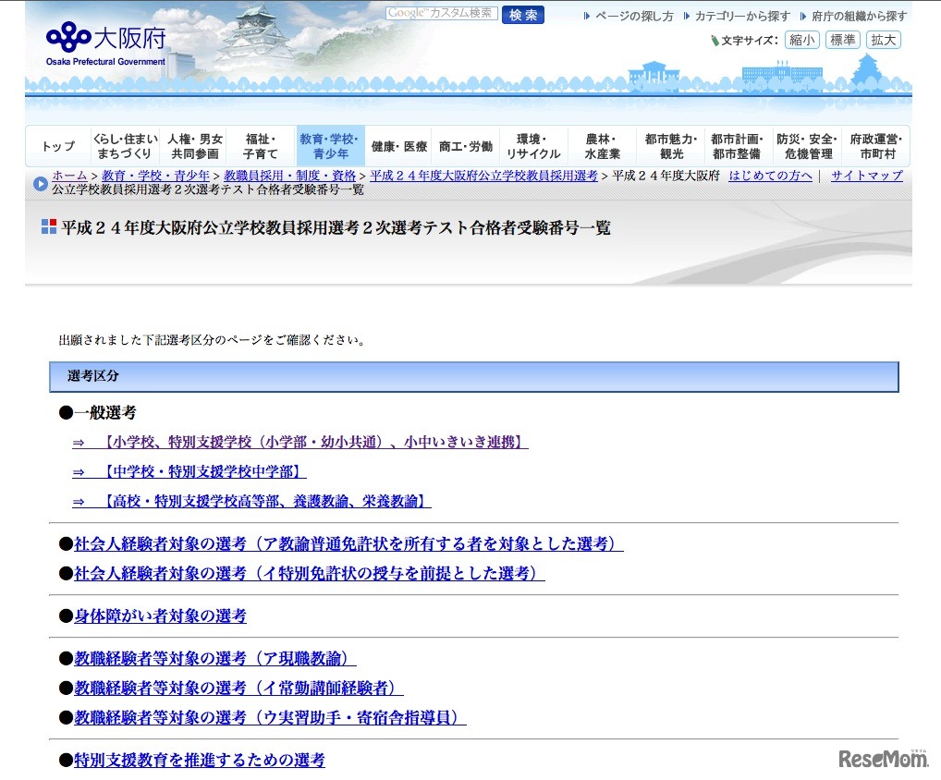
Task: Open the ページの探し方 link
Action: [x=633, y=16]
